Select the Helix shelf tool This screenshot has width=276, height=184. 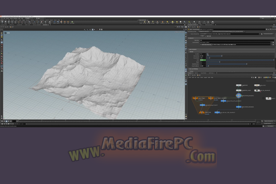[x=68, y=22]
